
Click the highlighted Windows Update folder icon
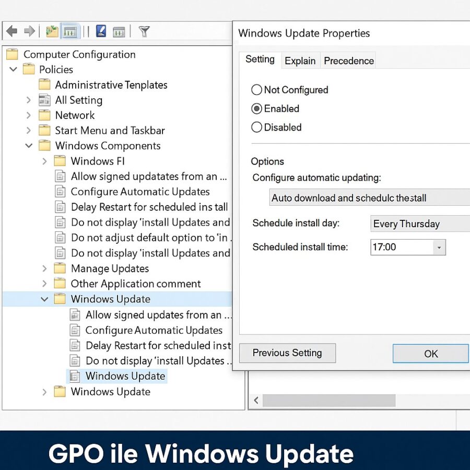(x=60, y=299)
